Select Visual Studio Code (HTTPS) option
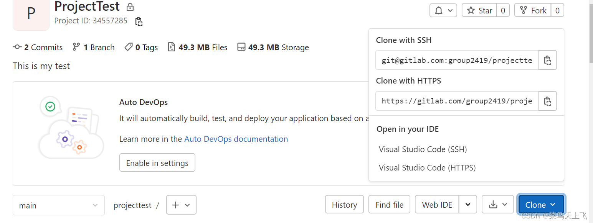 (x=427, y=168)
